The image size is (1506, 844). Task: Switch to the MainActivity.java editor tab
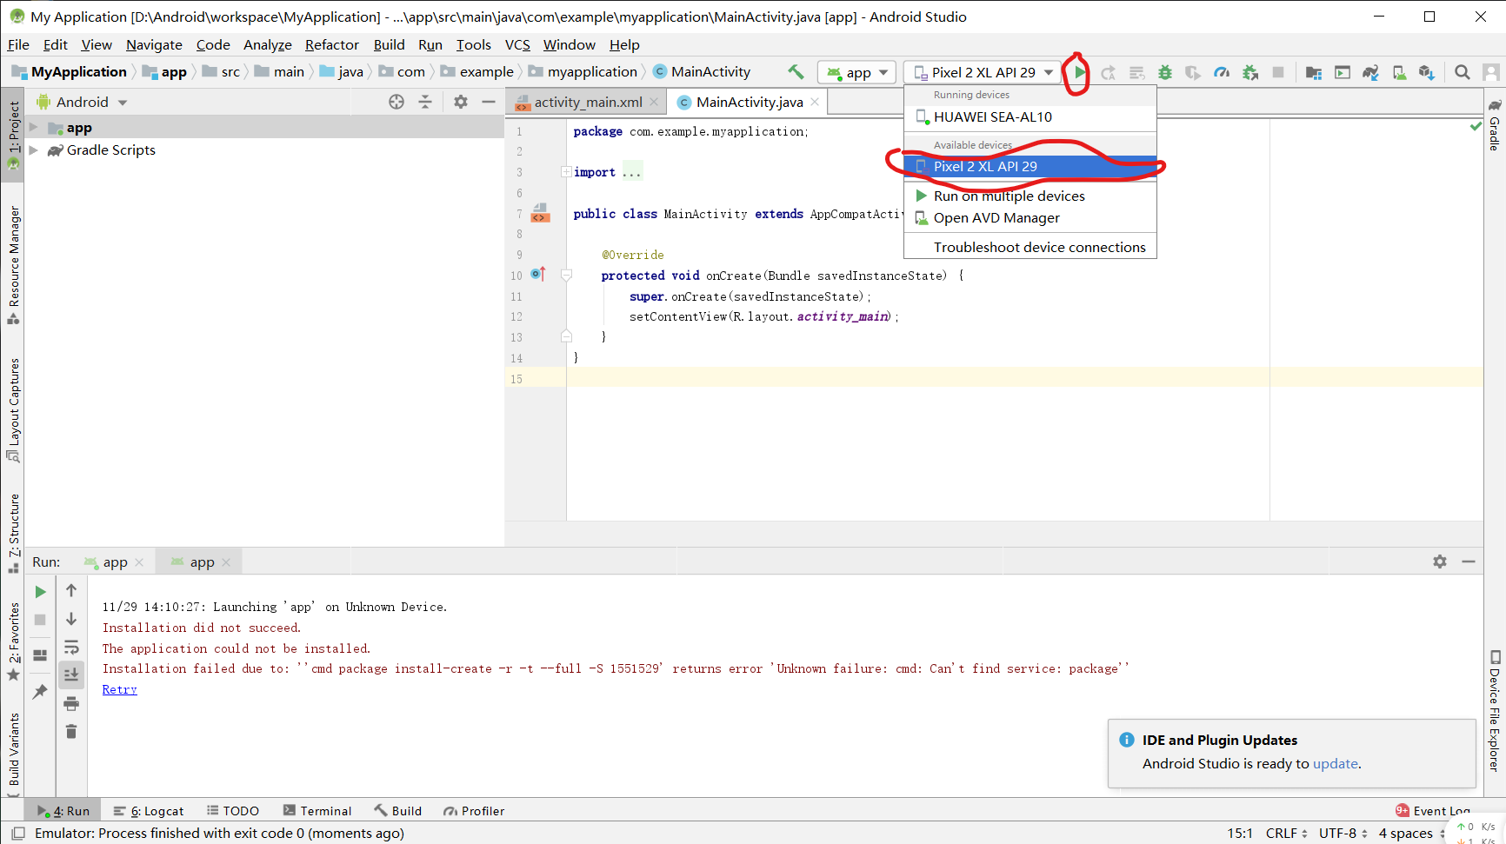point(750,102)
